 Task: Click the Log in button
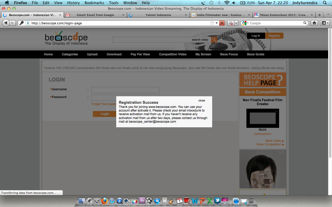tap(256, 36)
